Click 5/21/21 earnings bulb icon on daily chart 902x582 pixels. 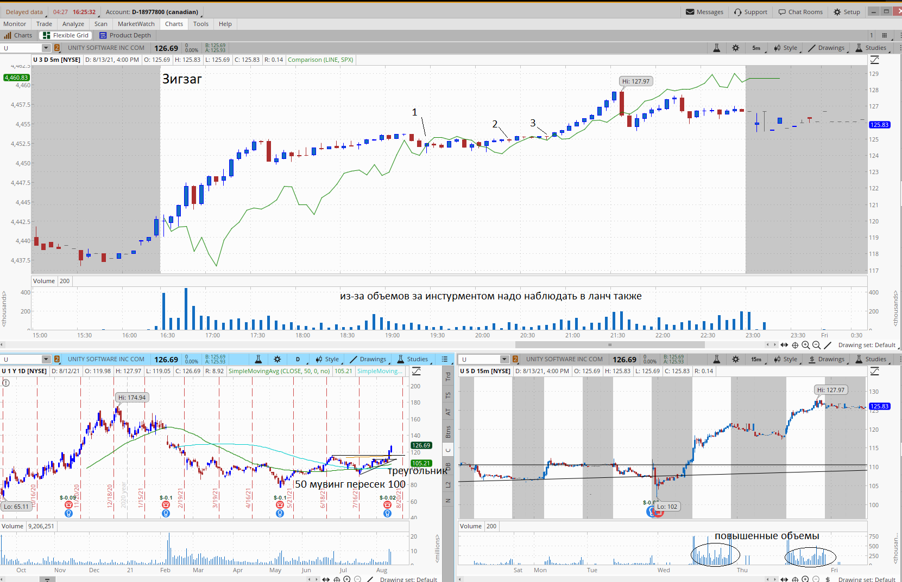tap(280, 513)
